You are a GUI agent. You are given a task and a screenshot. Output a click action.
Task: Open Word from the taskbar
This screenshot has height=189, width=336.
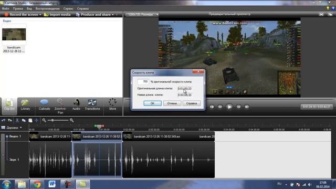(52, 184)
